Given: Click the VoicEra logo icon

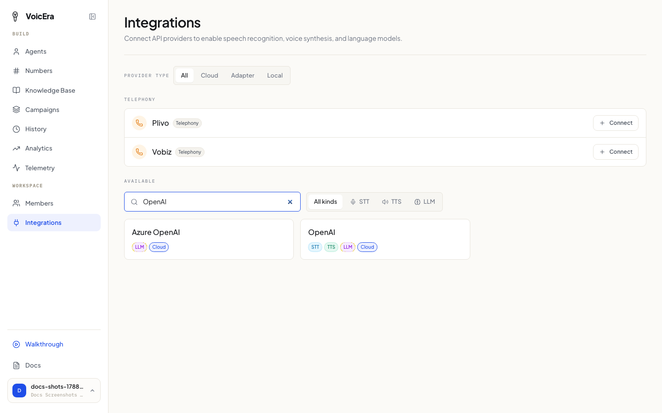Looking at the screenshot, I should coord(15,17).
